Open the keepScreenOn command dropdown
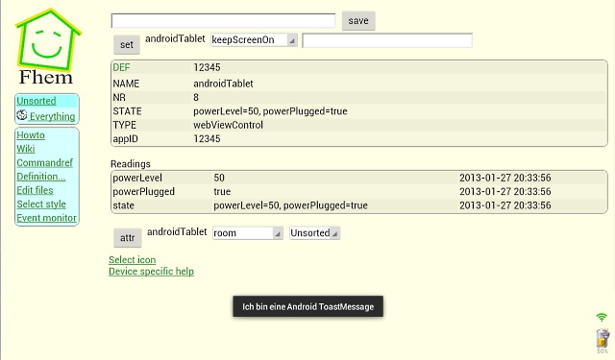 click(254, 40)
